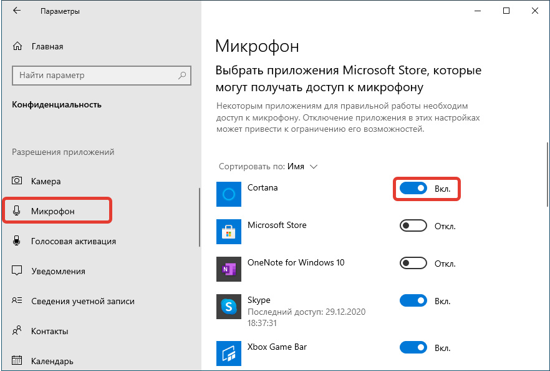
Task: Open the Контакты privacy section
Action: pyautogui.click(x=49, y=331)
